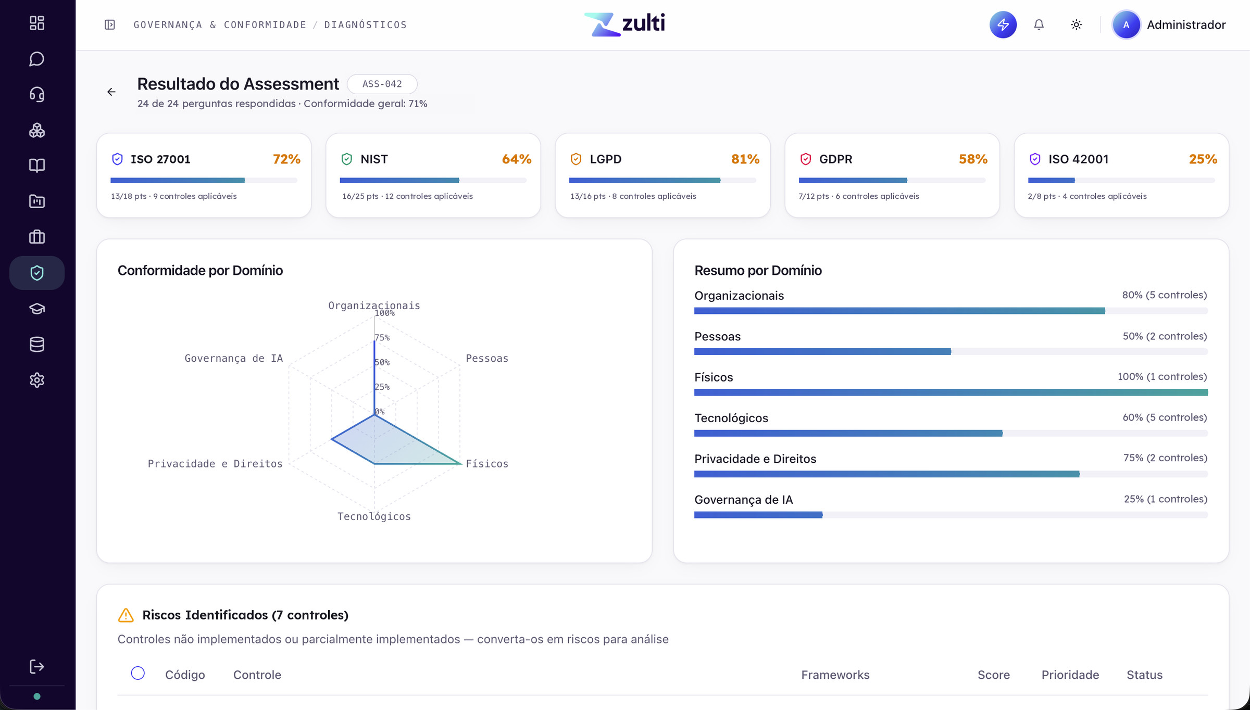
Task: Open the NIST framework card
Action: pos(433,175)
